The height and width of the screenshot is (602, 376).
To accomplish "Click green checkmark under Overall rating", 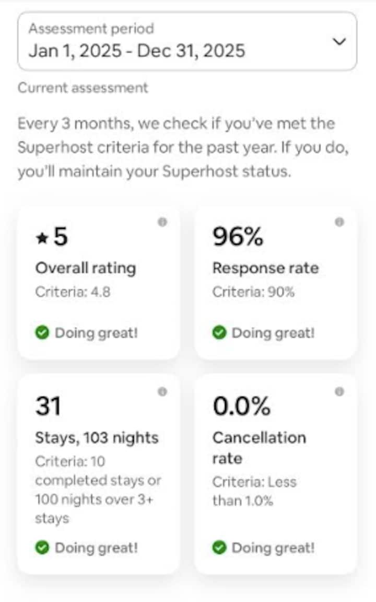I will (x=42, y=333).
